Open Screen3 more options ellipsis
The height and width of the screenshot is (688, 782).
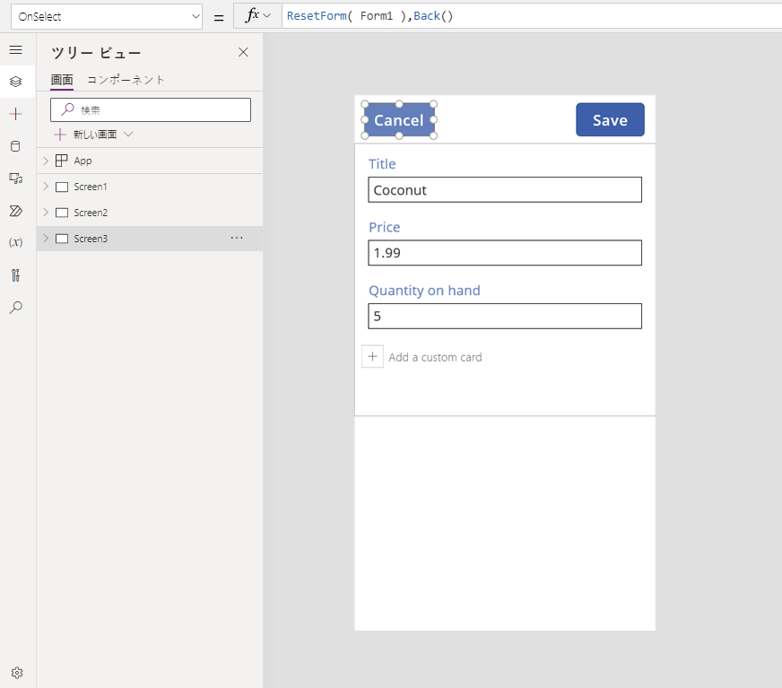click(x=237, y=238)
